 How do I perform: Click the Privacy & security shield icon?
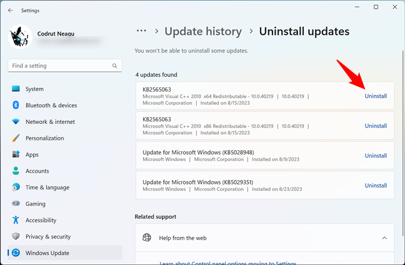(16, 236)
